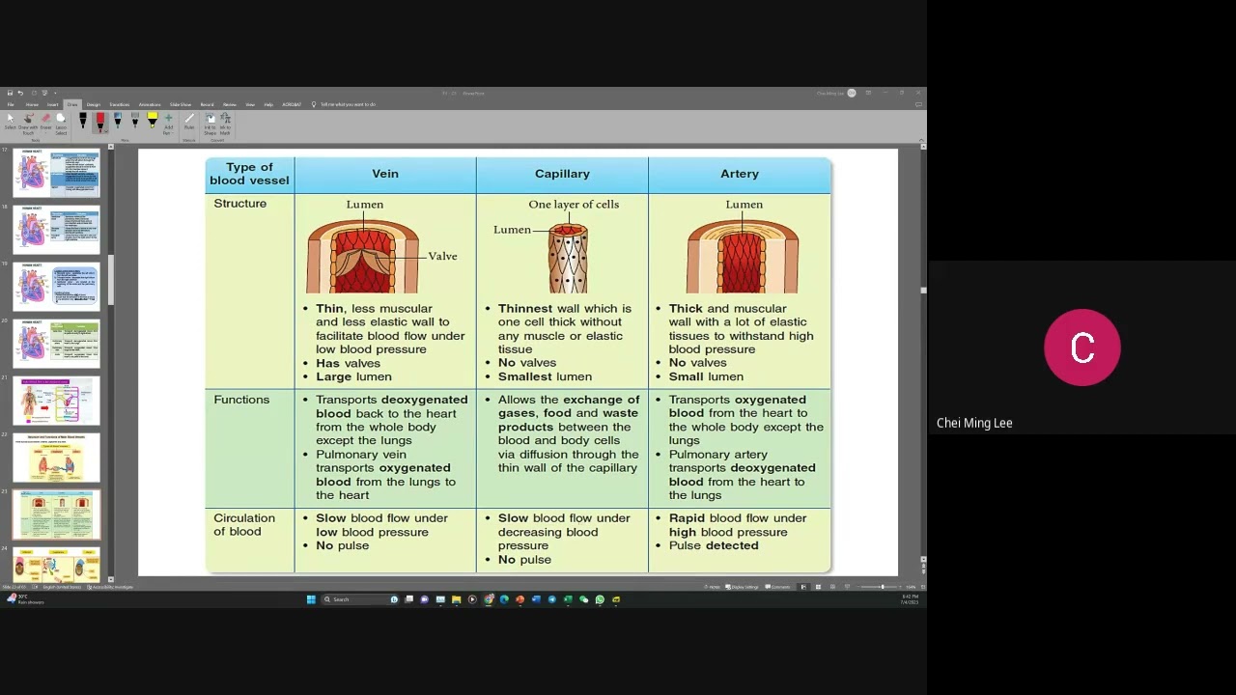Click the Artery column header on slide
The image size is (1236, 695).
coord(740,174)
